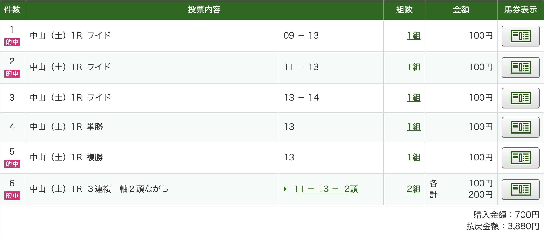Open the 11 − 13 − 2頭 link
This screenshot has width=544, height=236.
(x=327, y=189)
